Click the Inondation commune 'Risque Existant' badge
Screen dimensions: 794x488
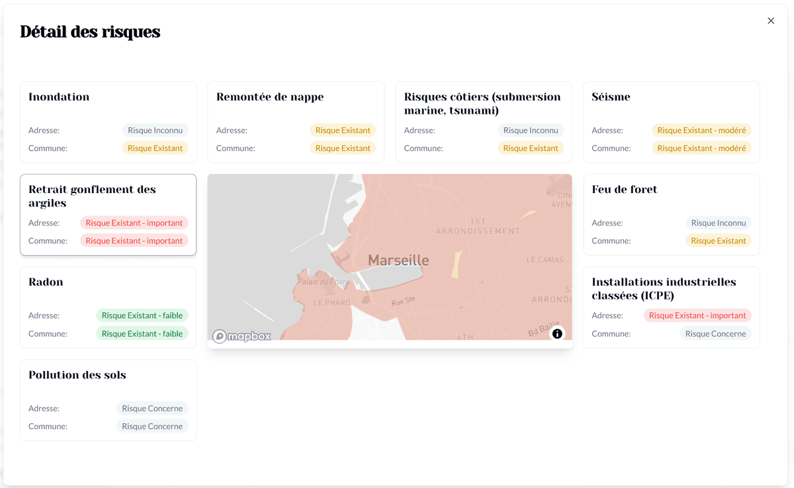click(155, 147)
